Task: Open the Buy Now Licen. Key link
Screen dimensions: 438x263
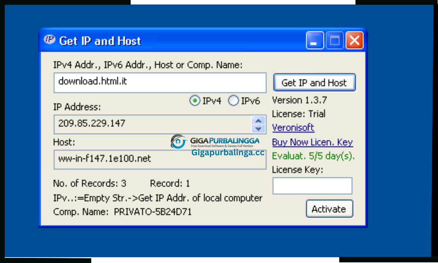Action: [312, 142]
